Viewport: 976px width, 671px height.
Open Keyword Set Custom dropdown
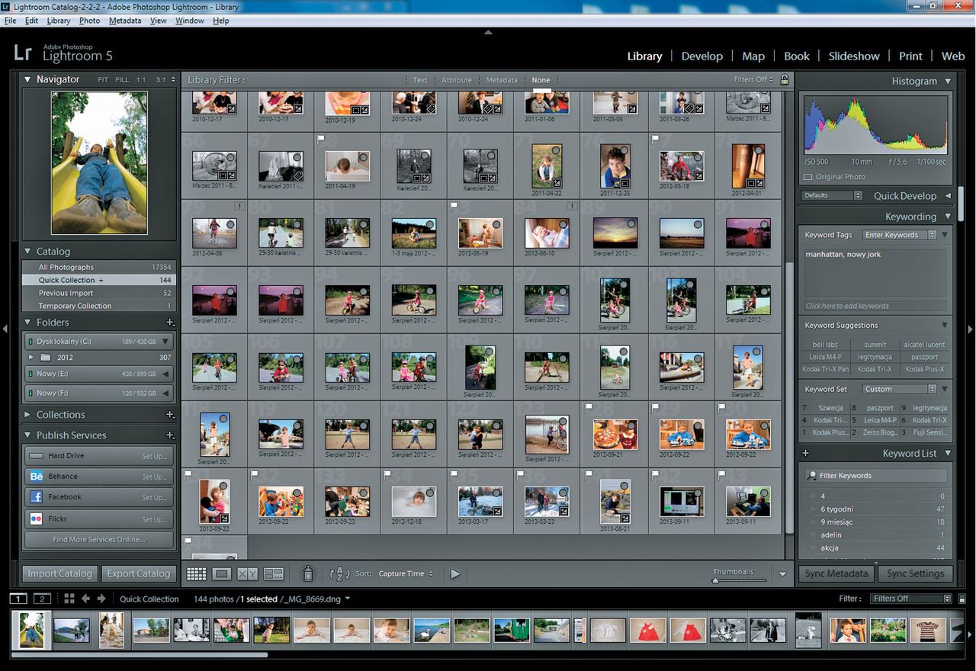[x=899, y=389]
